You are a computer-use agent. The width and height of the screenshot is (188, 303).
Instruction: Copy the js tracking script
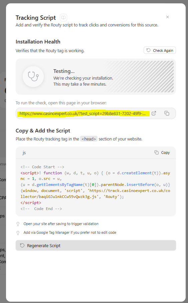[162, 153]
